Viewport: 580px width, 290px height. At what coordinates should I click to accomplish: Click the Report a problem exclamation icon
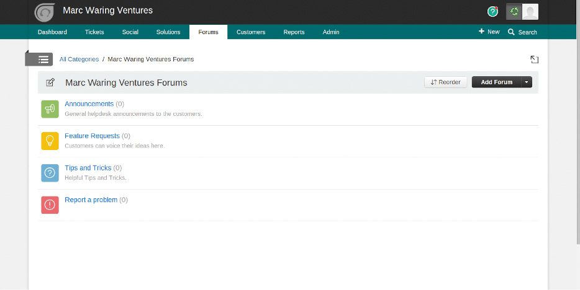50,204
